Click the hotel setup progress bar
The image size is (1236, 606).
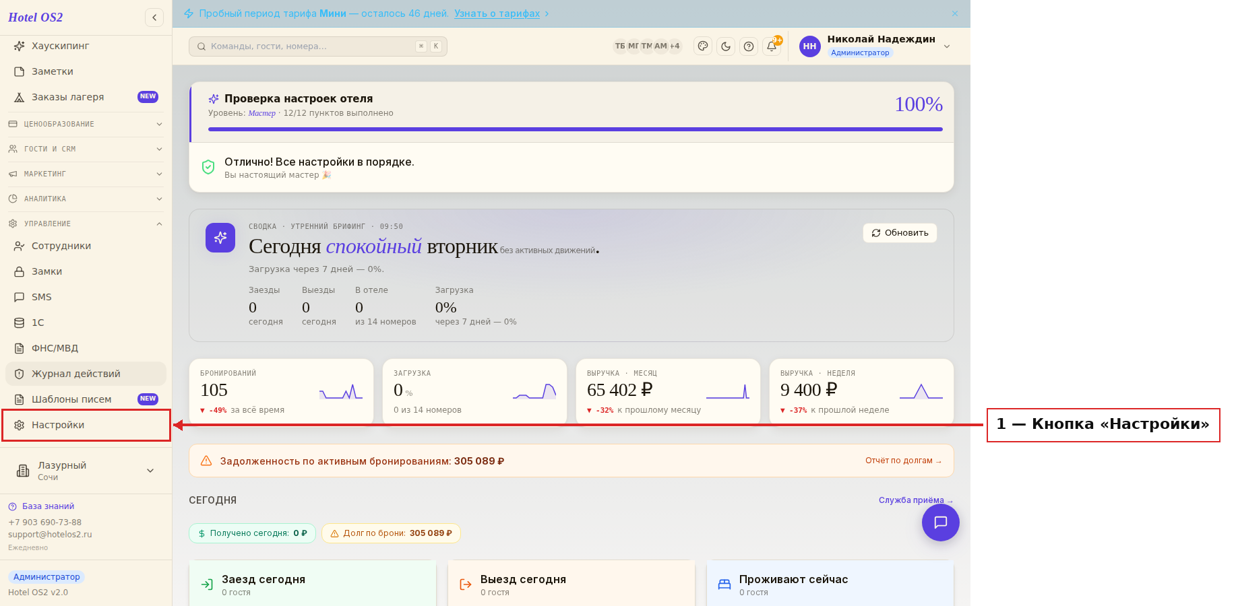tap(576, 129)
